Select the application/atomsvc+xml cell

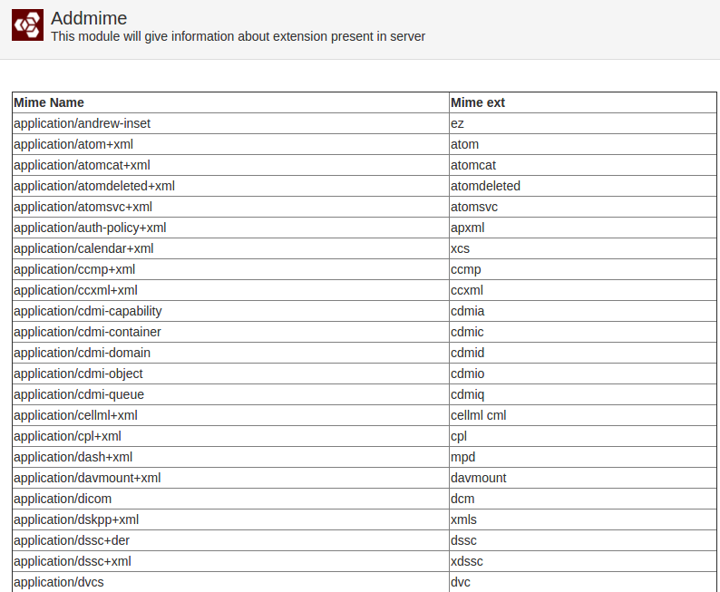point(230,207)
